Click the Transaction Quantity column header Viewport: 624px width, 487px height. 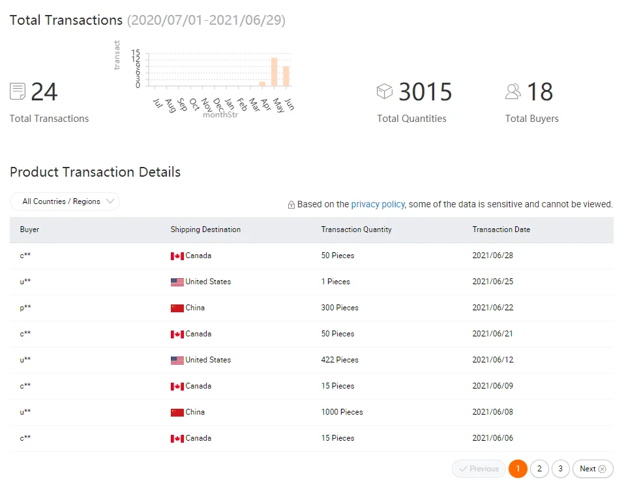pos(356,229)
